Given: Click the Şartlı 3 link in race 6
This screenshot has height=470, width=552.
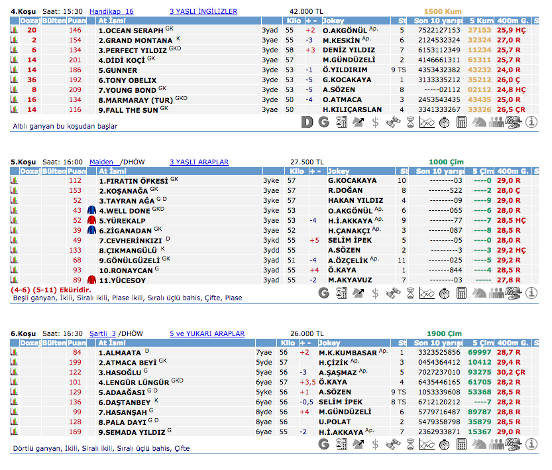Looking at the screenshot, I should click(x=103, y=334).
